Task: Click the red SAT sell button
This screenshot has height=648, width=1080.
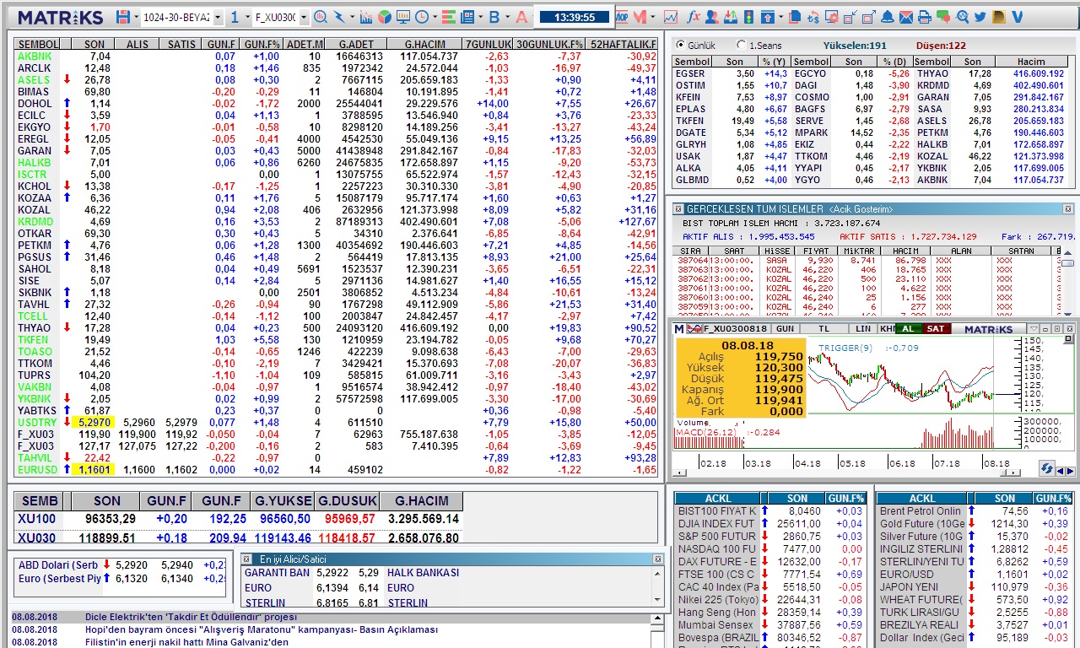Action: coord(937,328)
